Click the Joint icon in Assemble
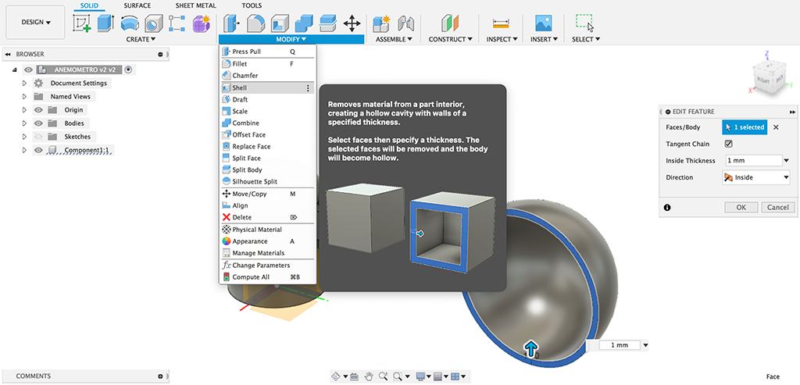Viewport: 800px width, 385px height. click(x=405, y=23)
